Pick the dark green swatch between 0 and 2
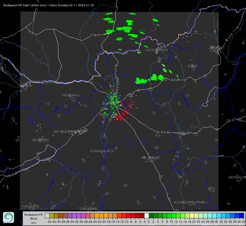This screenshot has height=226, width=246. pyautogui.click(x=151, y=215)
